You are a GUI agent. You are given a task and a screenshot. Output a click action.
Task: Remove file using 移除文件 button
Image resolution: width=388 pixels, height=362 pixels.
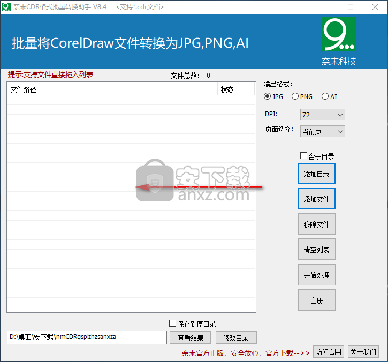point(316,224)
